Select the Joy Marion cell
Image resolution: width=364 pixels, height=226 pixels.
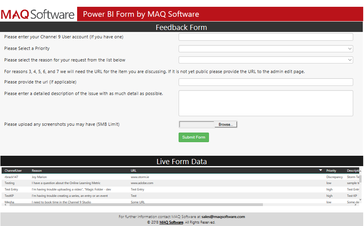[39, 177]
